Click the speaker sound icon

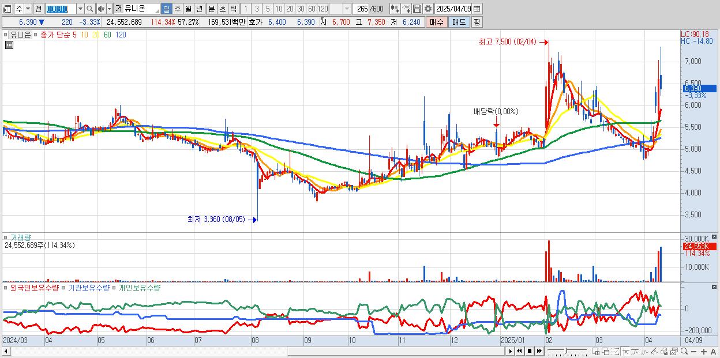[101, 9]
